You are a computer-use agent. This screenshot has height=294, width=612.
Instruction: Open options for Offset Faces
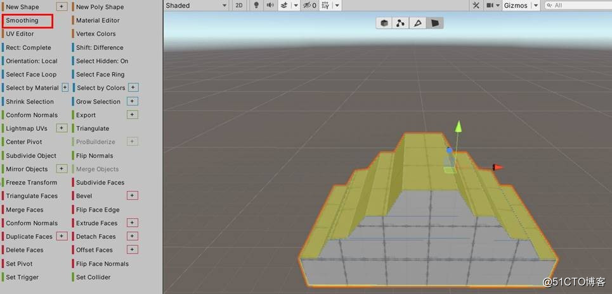click(x=133, y=249)
